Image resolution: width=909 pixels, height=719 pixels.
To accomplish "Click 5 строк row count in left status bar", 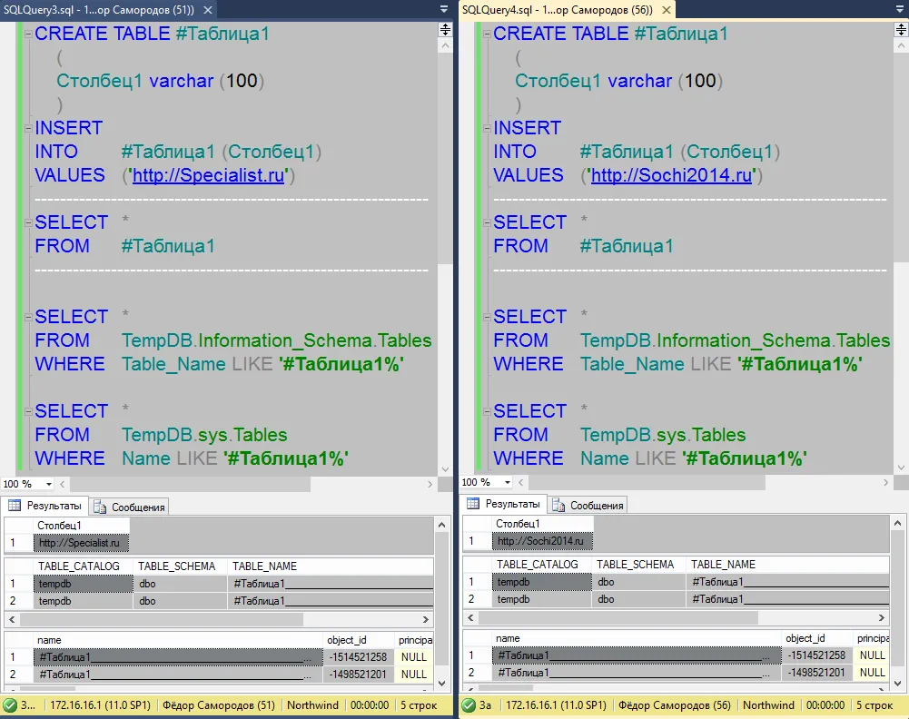I will click(x=419, y=705).
